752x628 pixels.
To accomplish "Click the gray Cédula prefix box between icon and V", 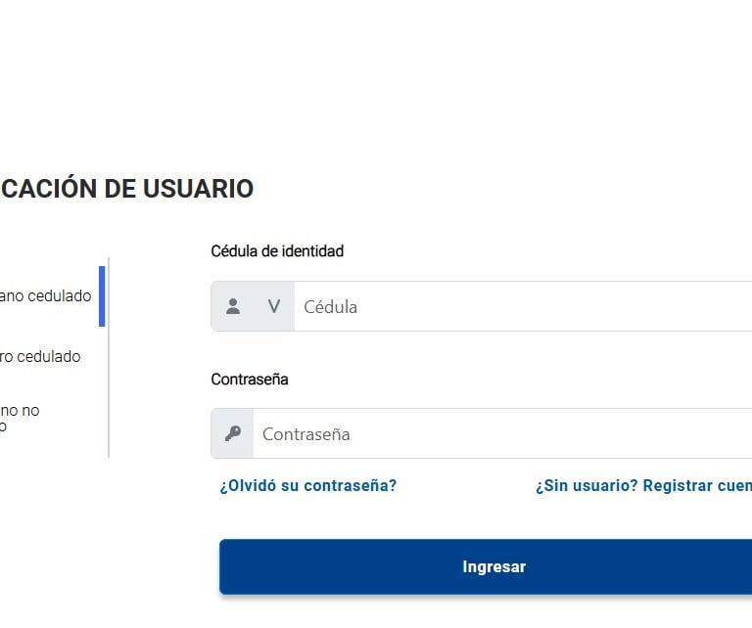I will 253,306.
